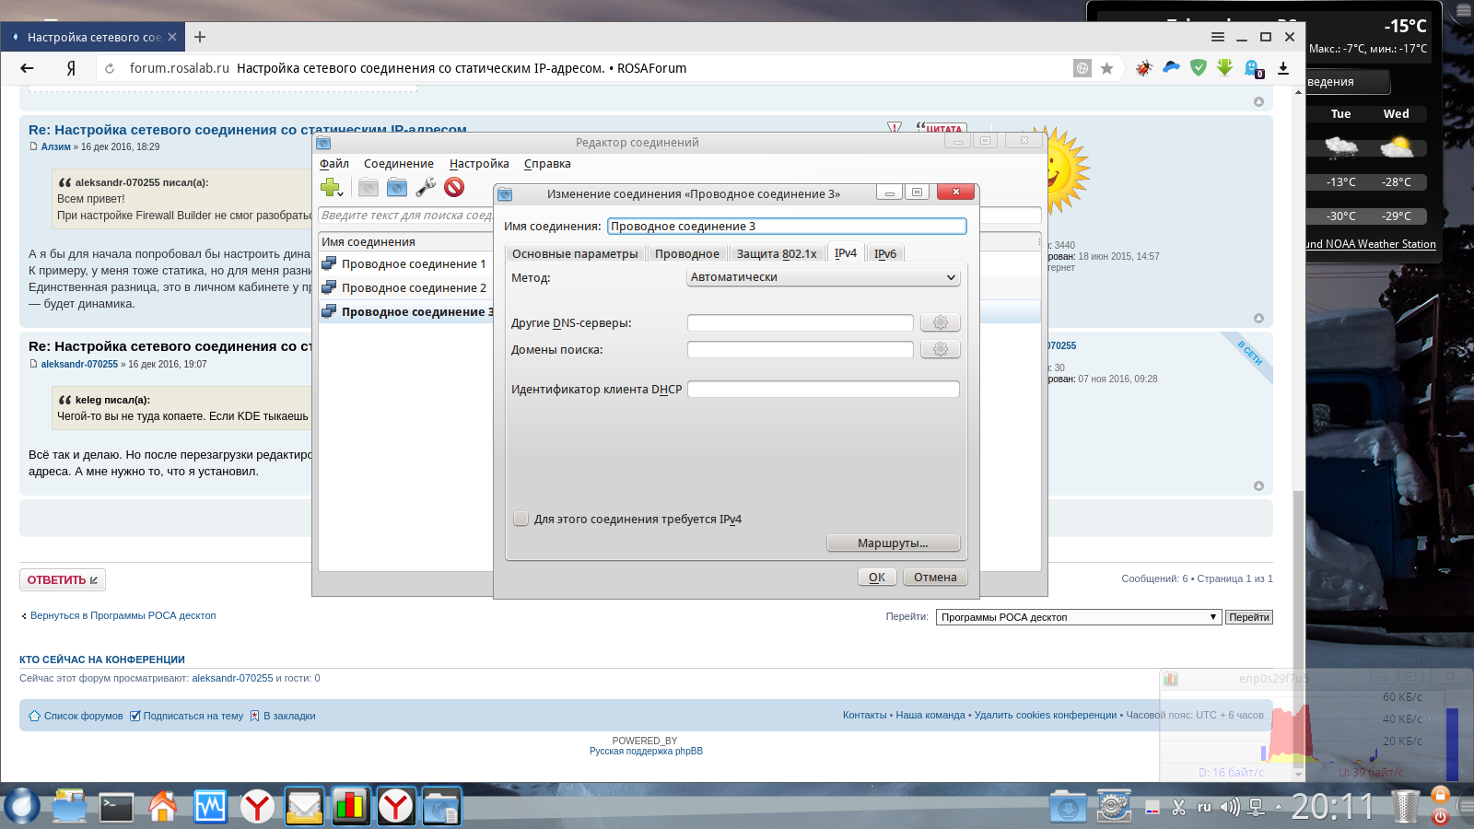Image resolution: width=1474 pixels, height=829 pixels.
Task: Click the tray expand arrow near the clock
Action: (1278, 807)
